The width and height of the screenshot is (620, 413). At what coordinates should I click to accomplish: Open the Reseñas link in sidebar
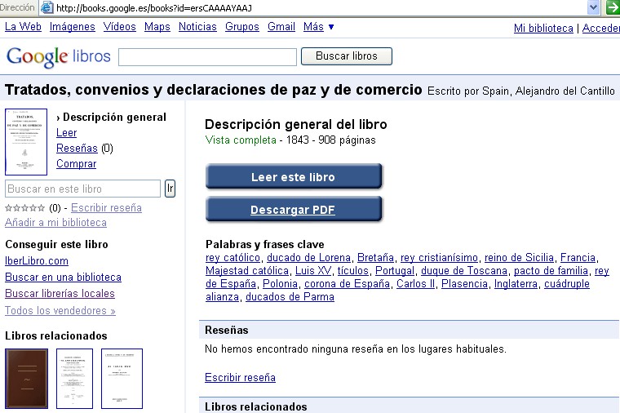click(77, 148)
